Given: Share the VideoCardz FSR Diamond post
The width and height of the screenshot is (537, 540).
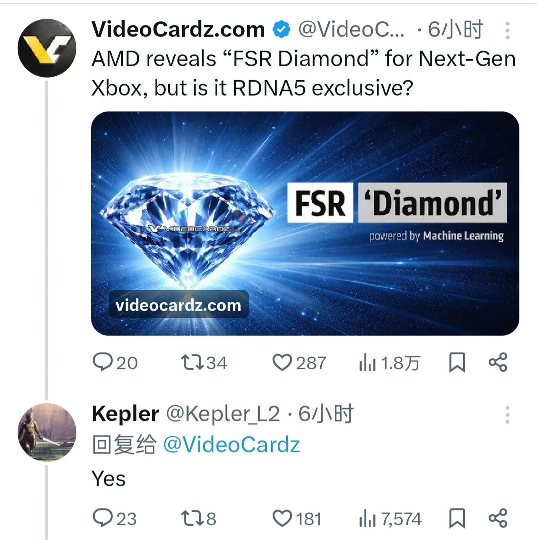Looking at the screenshot, I should pos(498,363).
